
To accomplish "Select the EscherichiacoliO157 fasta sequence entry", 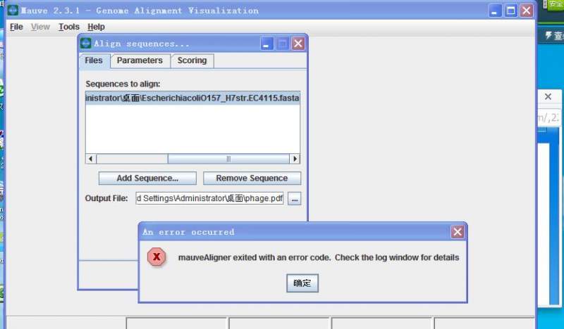I will [192, 98].
